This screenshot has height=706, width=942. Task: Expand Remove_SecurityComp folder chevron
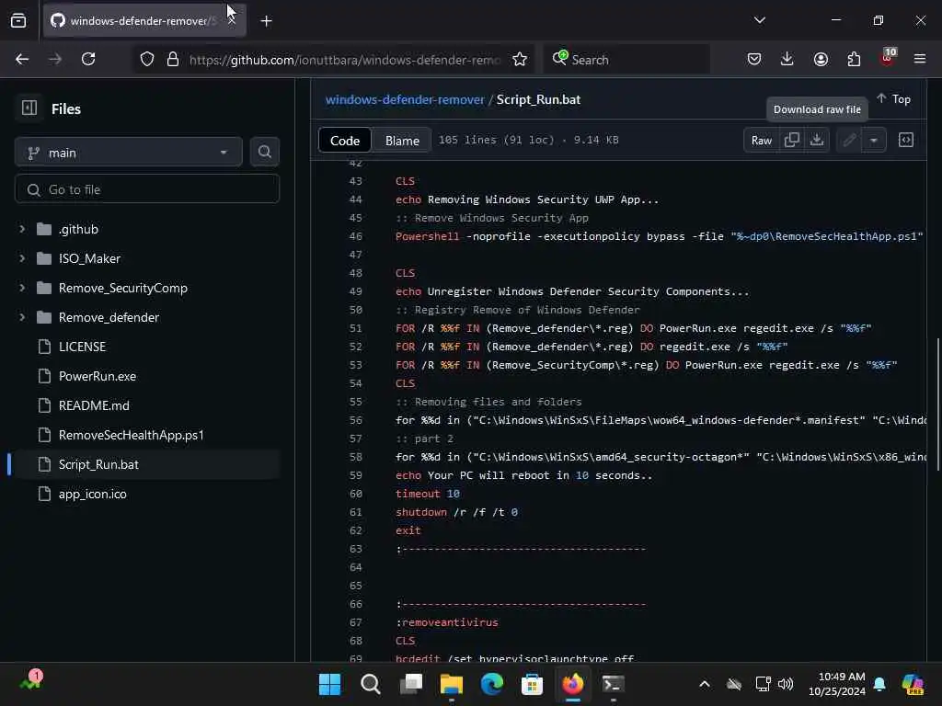click(22, 288)
